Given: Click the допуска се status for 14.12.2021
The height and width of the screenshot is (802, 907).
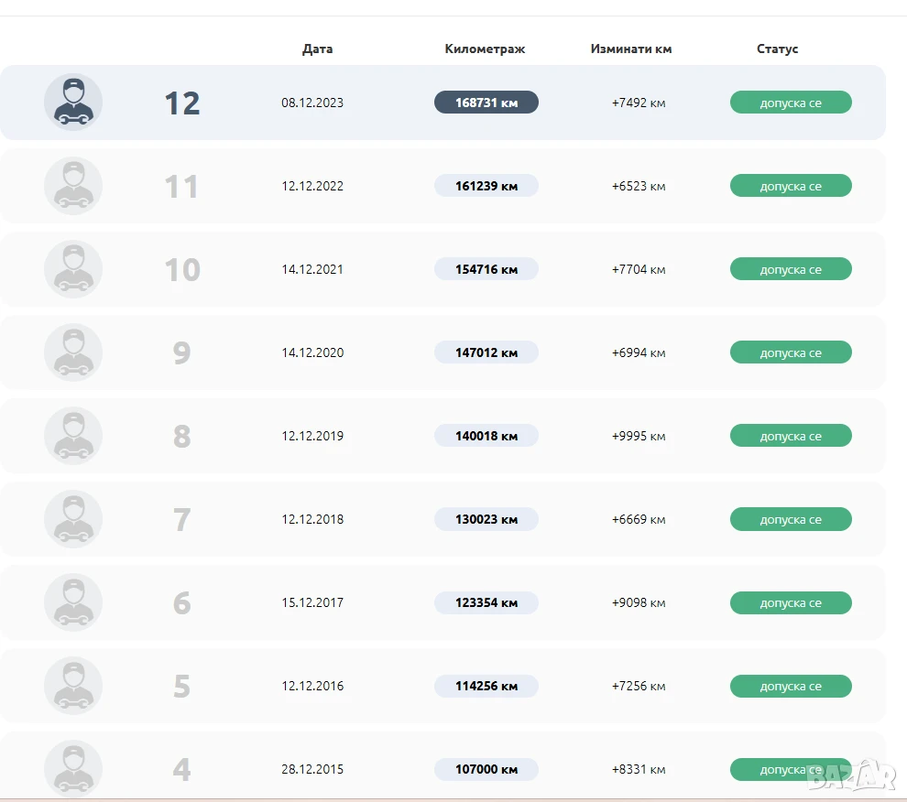Looking at the screenshot, I should click(x=791, y=269).
